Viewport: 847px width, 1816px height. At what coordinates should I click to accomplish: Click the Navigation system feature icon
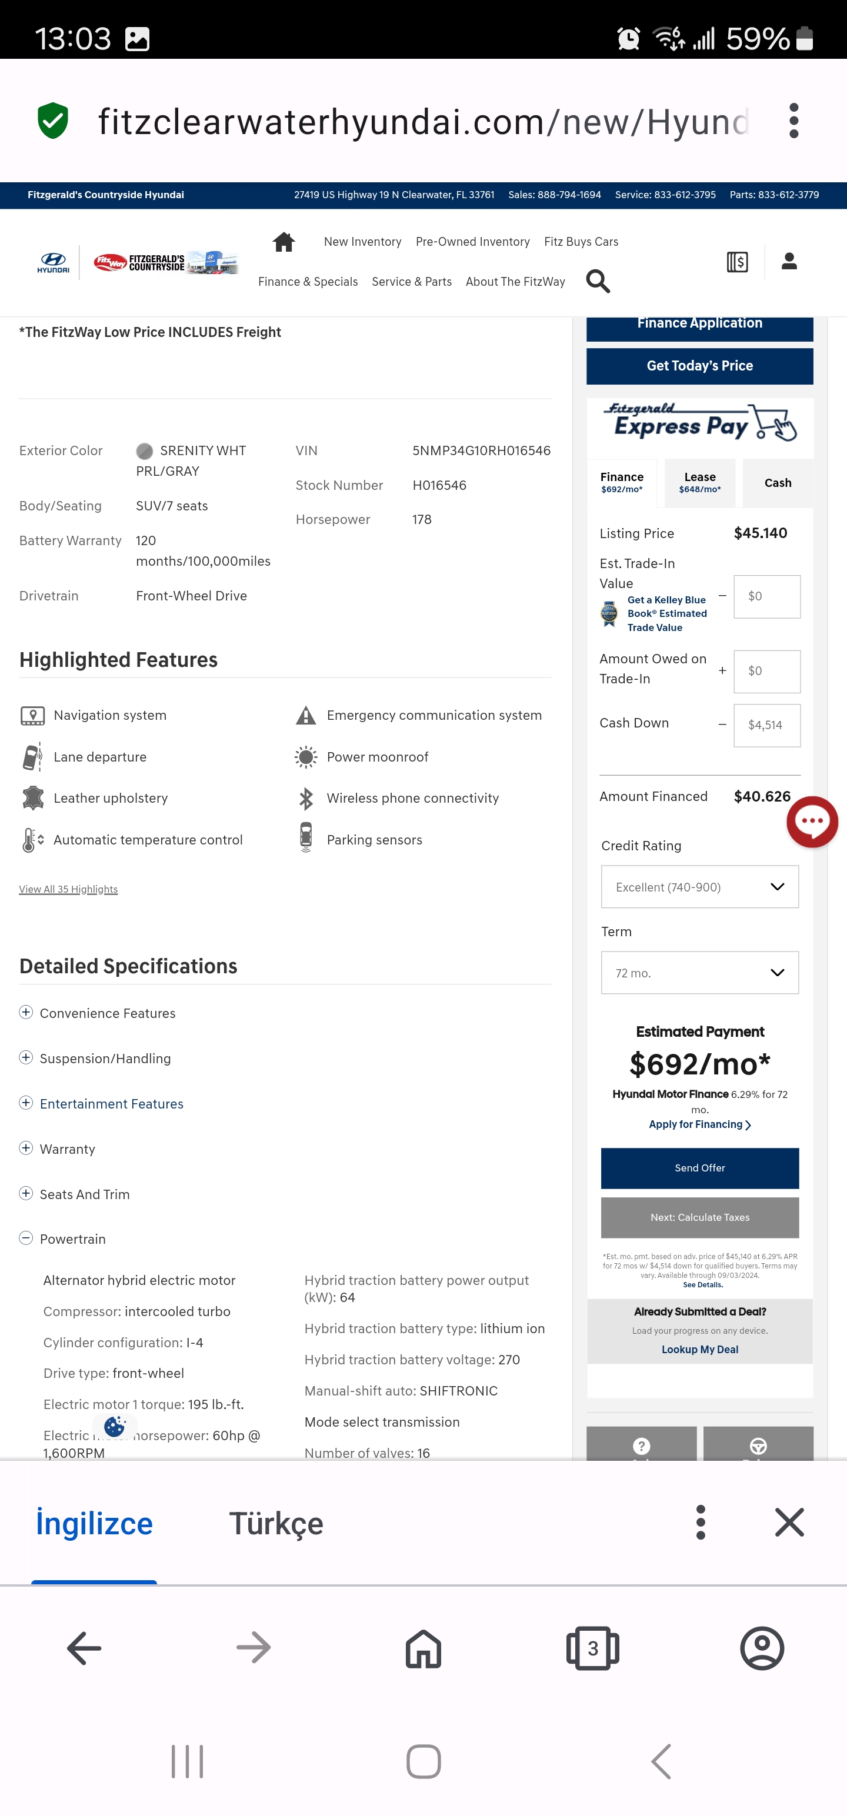click(32, 716)
